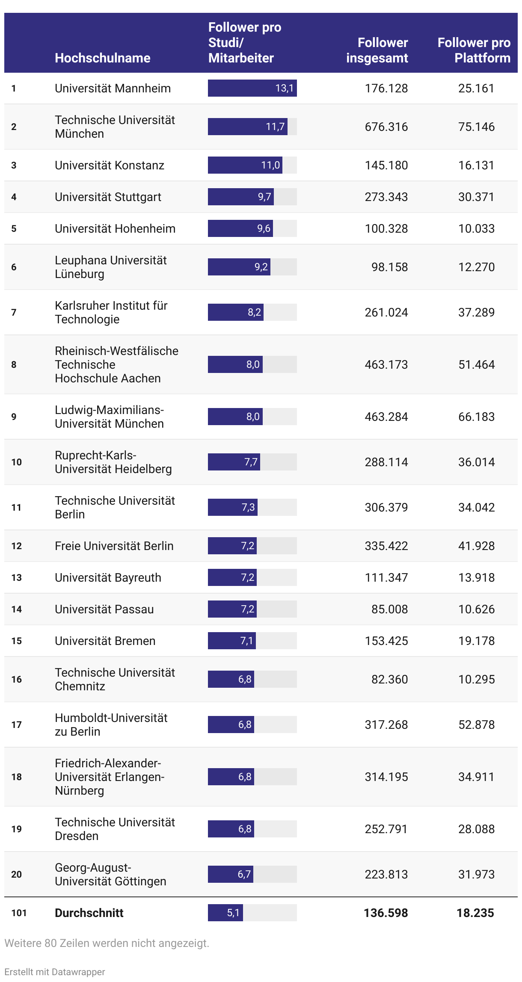Open the Erstellt mit Datawrapper link
Screen dimensions: 522x982
click(55, 972)
